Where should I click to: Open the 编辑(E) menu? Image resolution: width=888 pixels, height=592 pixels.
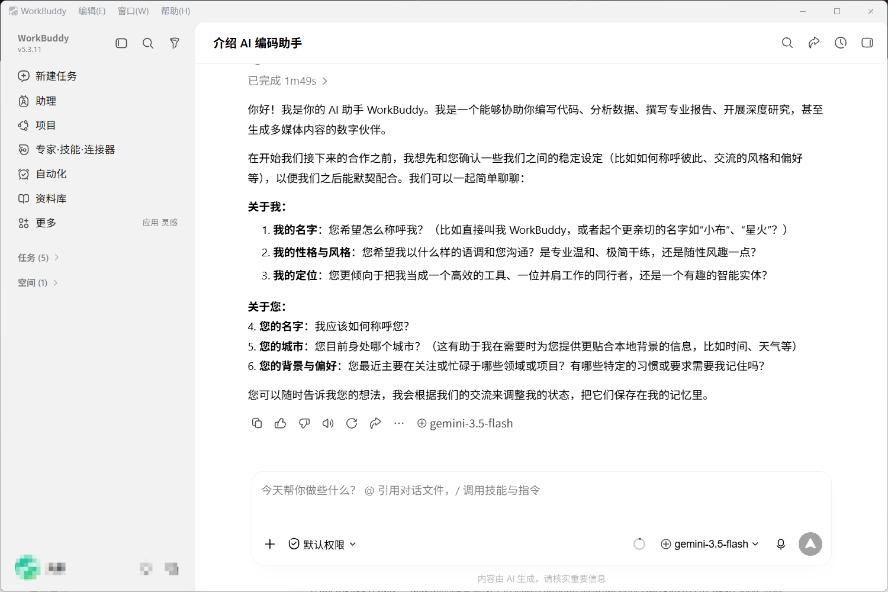[x=92, y=11]
